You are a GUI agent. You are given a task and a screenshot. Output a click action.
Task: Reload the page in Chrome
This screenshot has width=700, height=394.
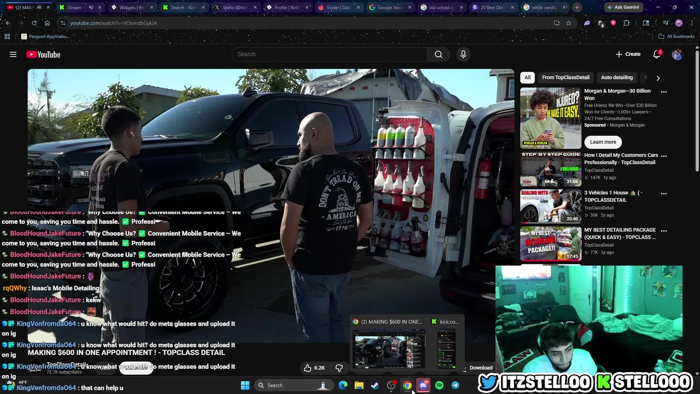pyautogui.click(x=34, y=23)
